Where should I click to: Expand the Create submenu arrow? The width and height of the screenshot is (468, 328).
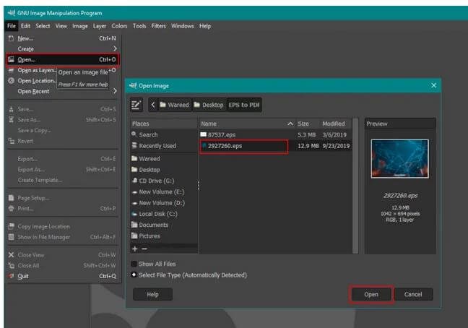115,48
